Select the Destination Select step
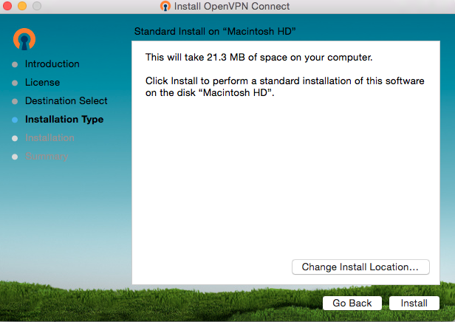 pyautogui.click(x=66, y=100)
